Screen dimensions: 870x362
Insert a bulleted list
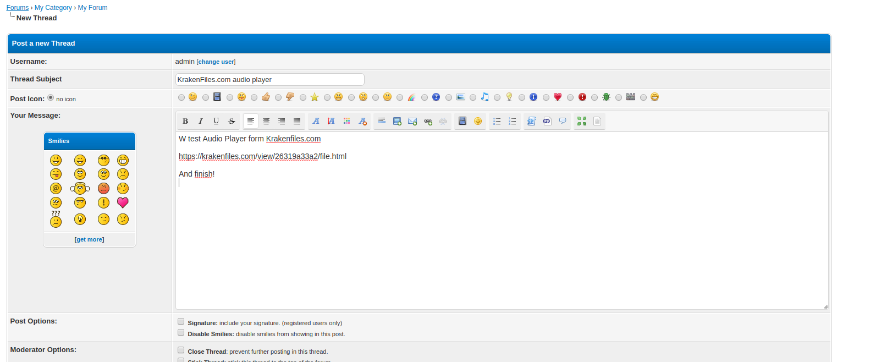(497, 121)
